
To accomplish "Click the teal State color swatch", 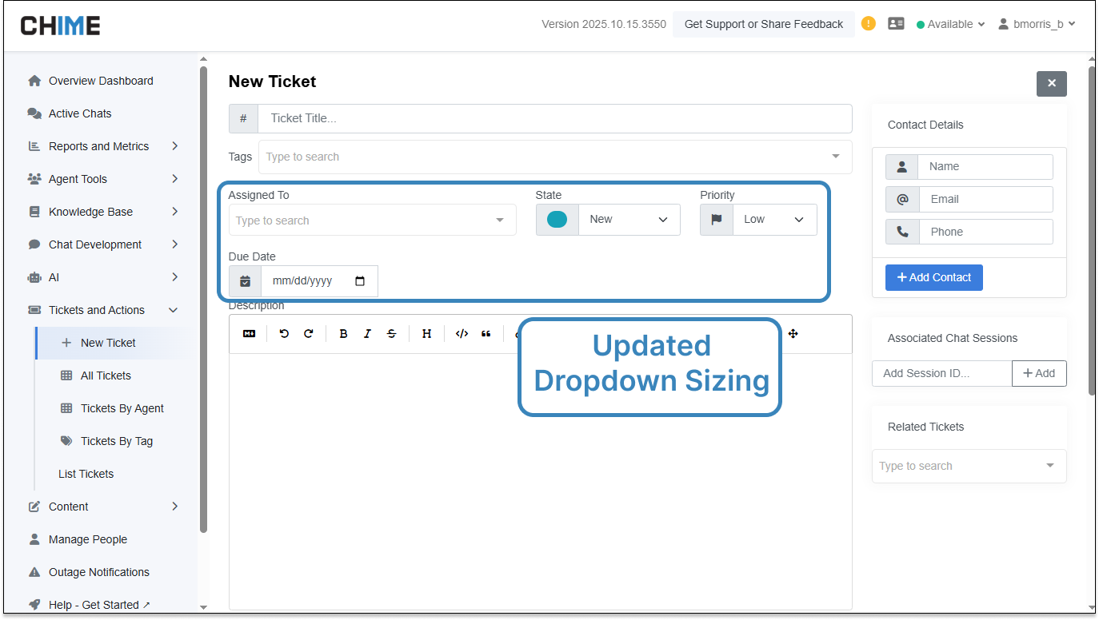I will [x=557, y=220].
